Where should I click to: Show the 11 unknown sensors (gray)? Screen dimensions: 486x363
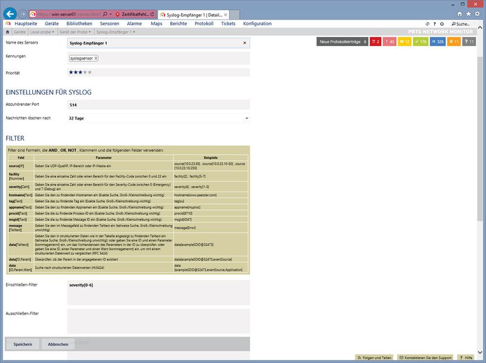click(469, 41)
